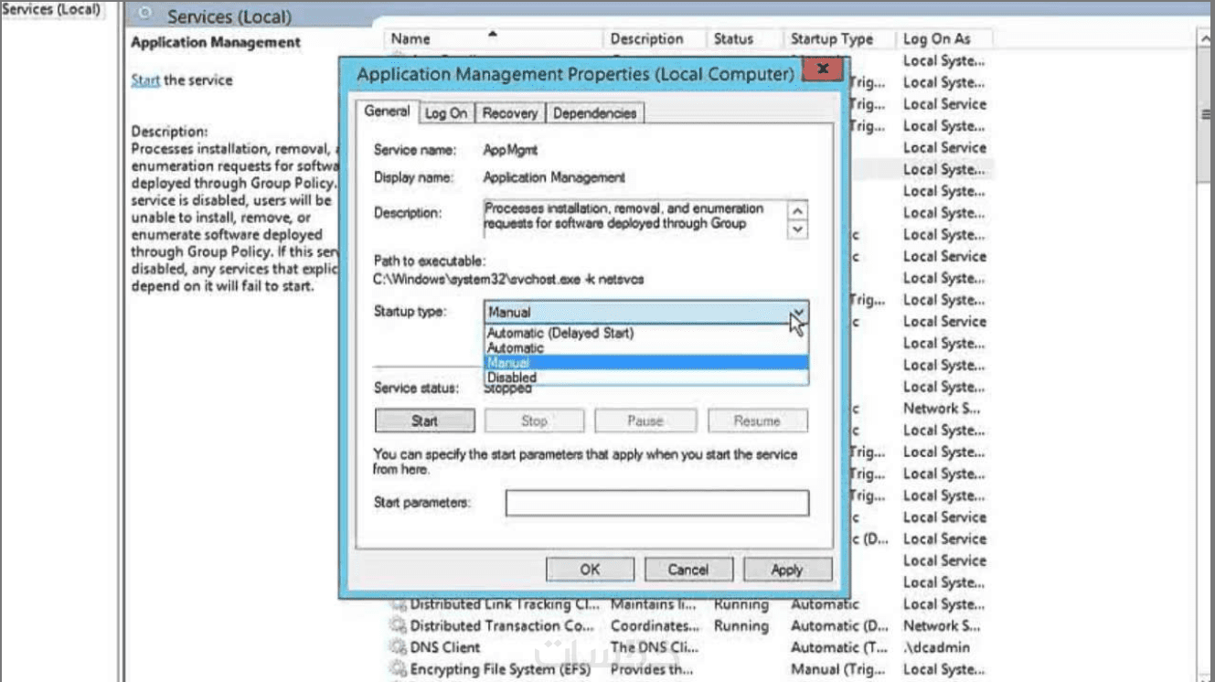Viewport: 1215px width, 682px height.
Task: Select Distributed Link Tracking service row
Action: pyautogui.click(x=690, y=604)
